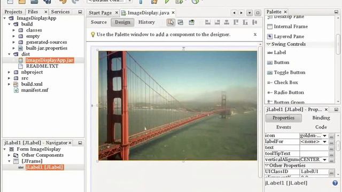Click the Preview Design icon
The width and height of the screenshot is (342, 192).
tap(191, 22)
